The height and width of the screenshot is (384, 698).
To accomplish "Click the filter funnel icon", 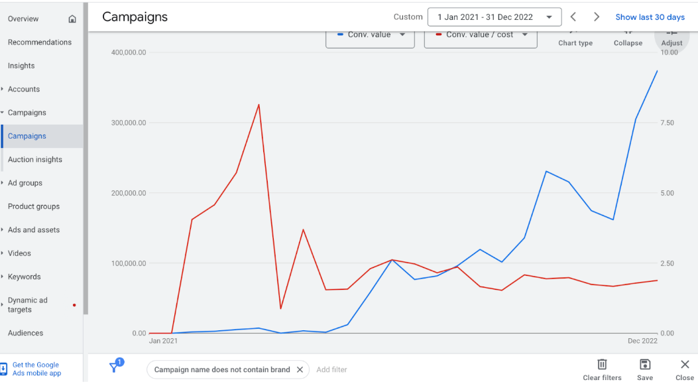I will tap(114, 367).
